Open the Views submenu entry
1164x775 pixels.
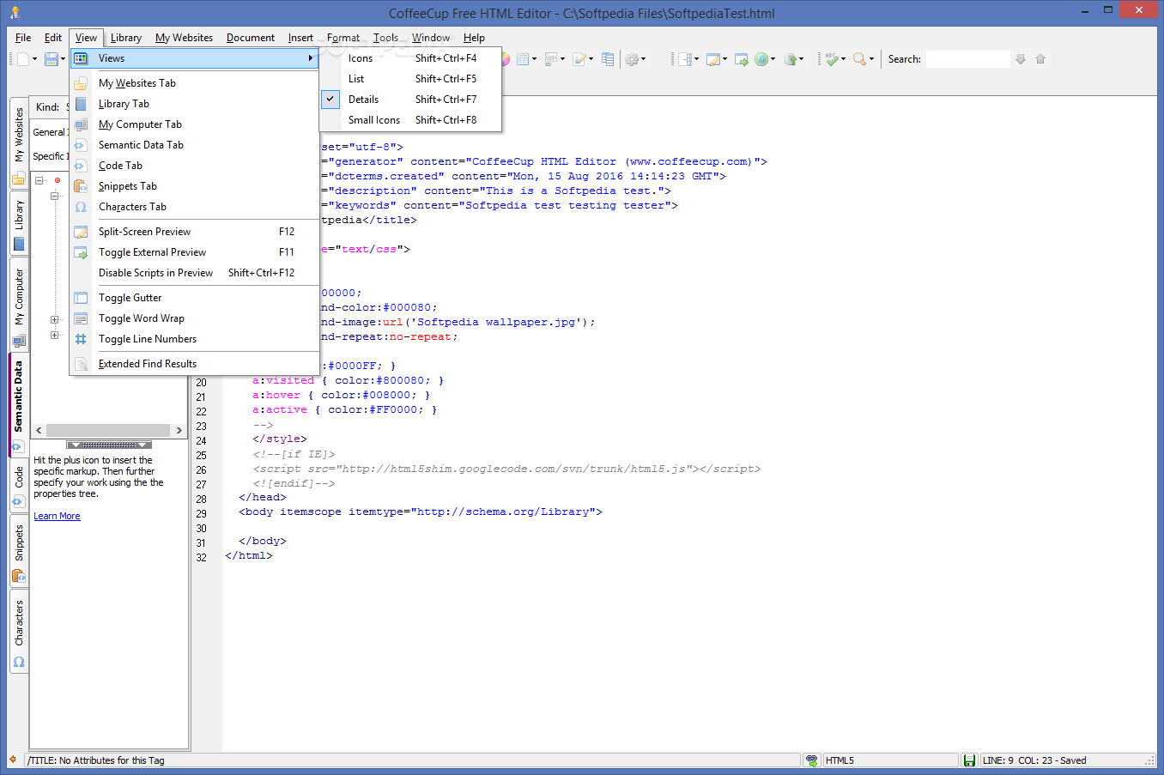click(x=195, y=58)
